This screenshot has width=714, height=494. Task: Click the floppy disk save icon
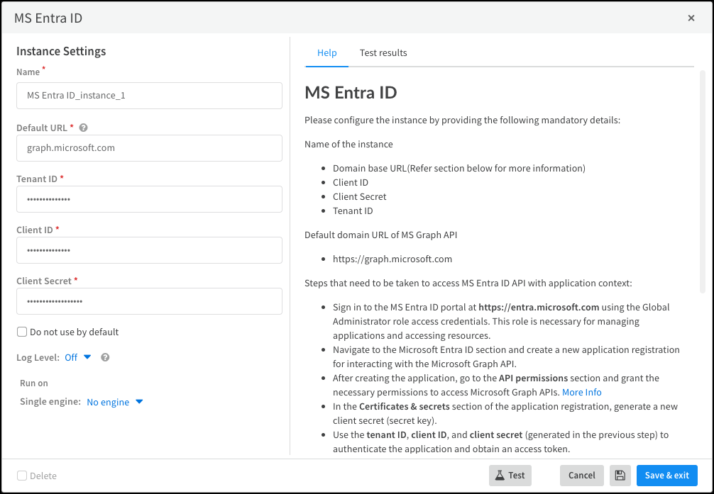(620, 476)
